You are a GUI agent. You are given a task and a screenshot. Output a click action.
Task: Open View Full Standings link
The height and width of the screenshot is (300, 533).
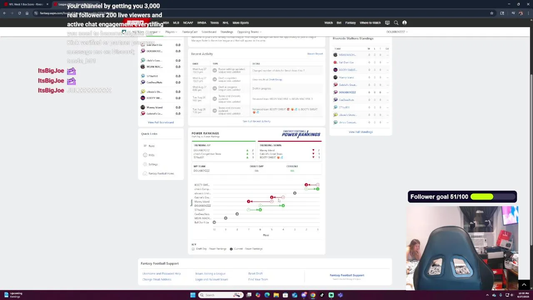[x=361, y=132]
